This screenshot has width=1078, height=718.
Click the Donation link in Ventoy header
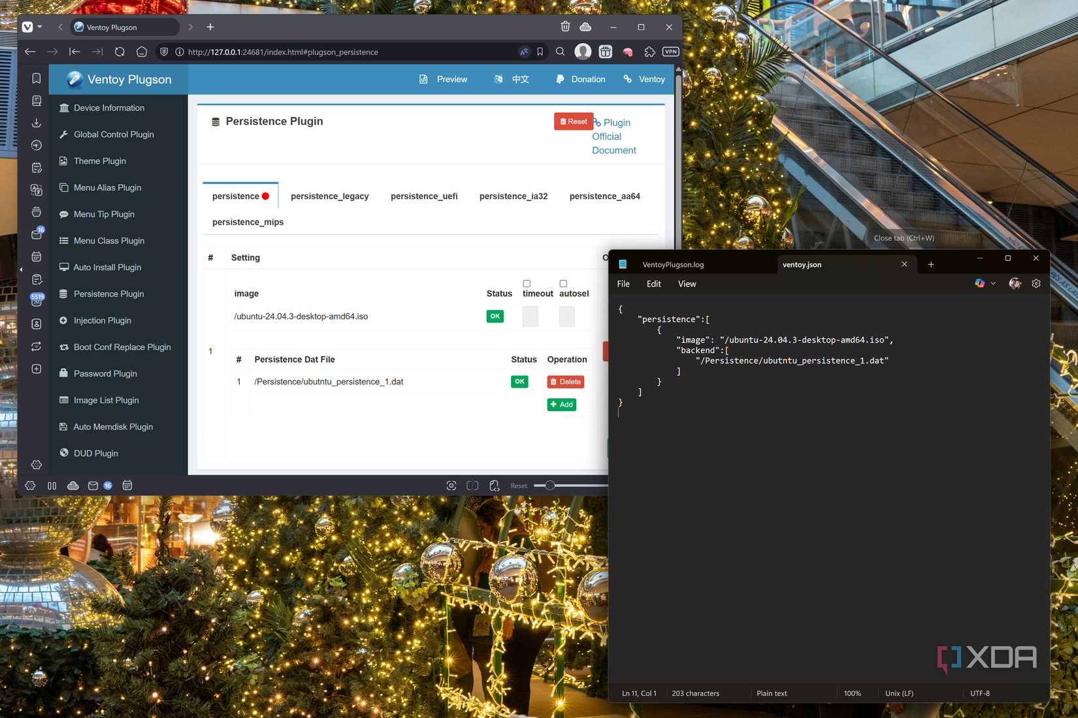pyautogui.click(x=581, y=79)
